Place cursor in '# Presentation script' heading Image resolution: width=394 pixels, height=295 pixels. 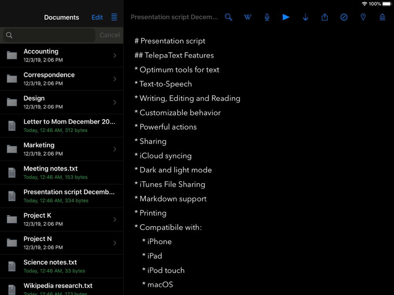[x=170, y=41]
